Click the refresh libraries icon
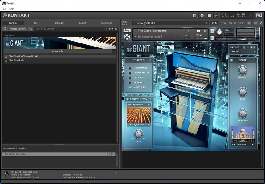 click(x=5, y=29)
